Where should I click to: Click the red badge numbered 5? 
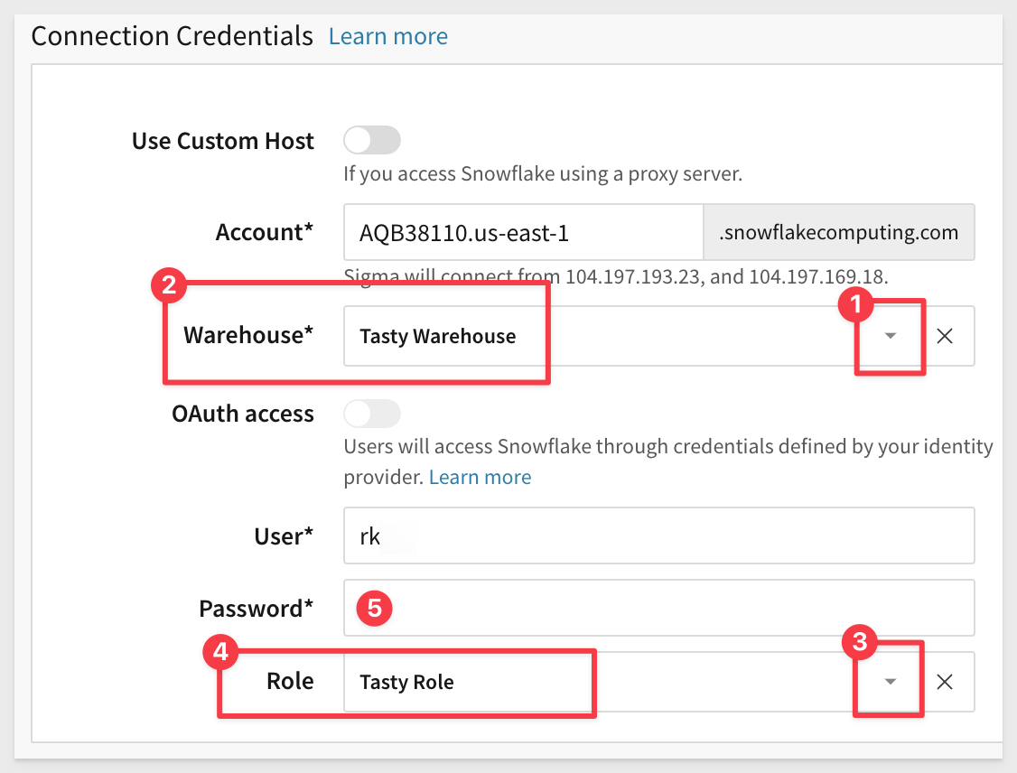click(374, 609)
